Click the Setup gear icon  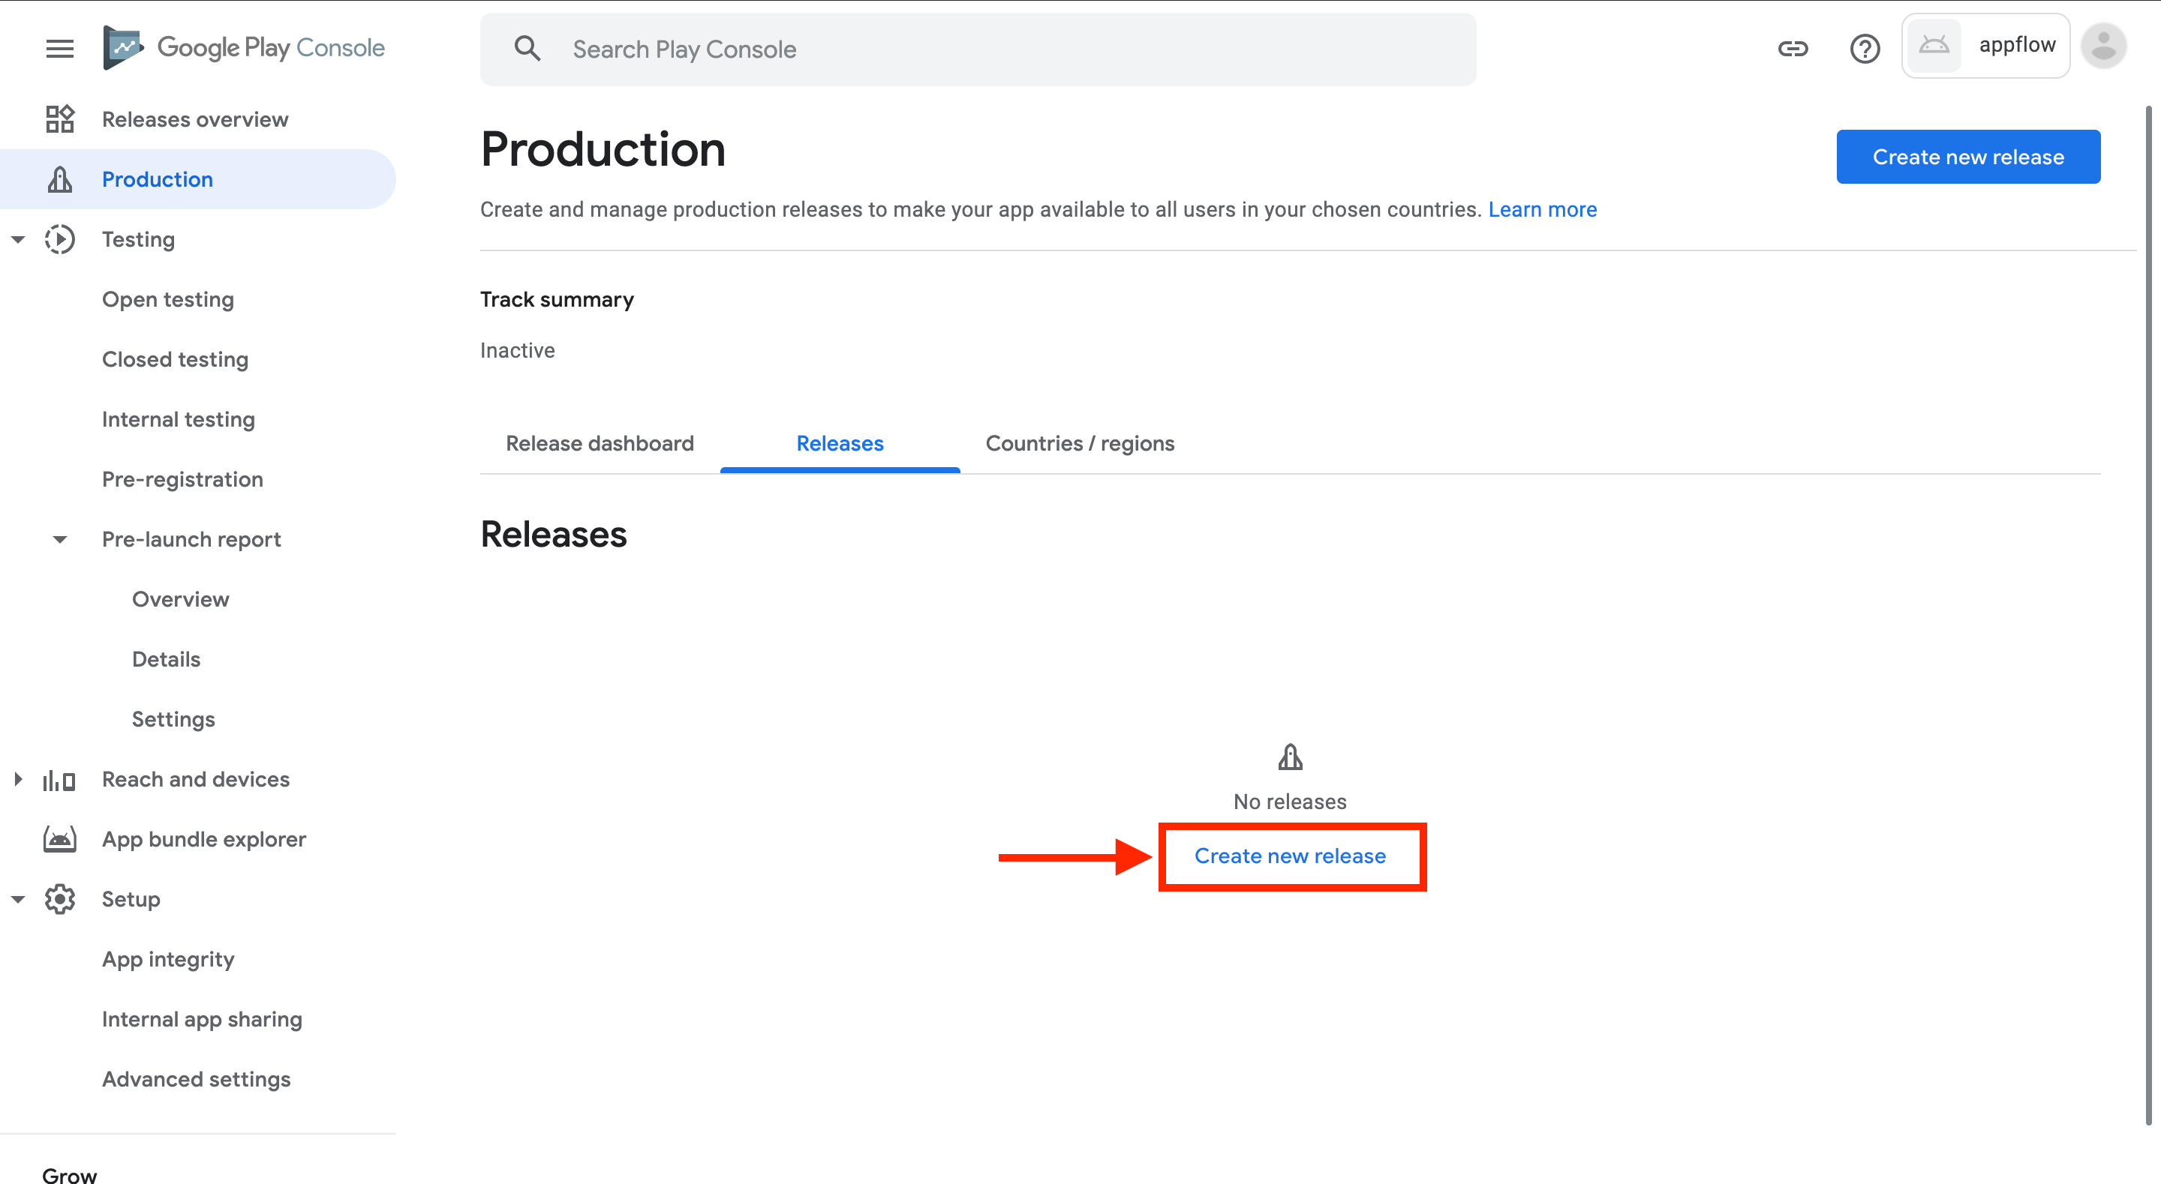pyautogui.click(x=59, y=898)
